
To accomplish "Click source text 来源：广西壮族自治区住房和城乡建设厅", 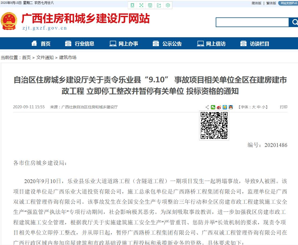I will 84,107.
